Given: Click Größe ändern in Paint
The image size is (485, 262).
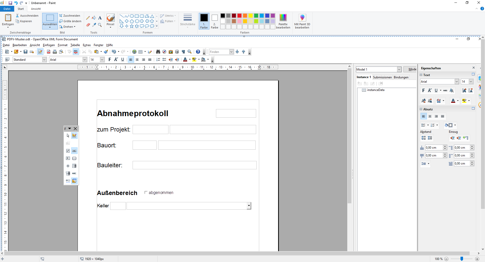Looking at the screenshot, I should [x=70, y=21].
